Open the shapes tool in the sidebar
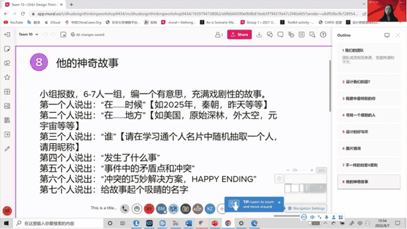Viewport: 407px width, 229px height. tap(7, 63)
